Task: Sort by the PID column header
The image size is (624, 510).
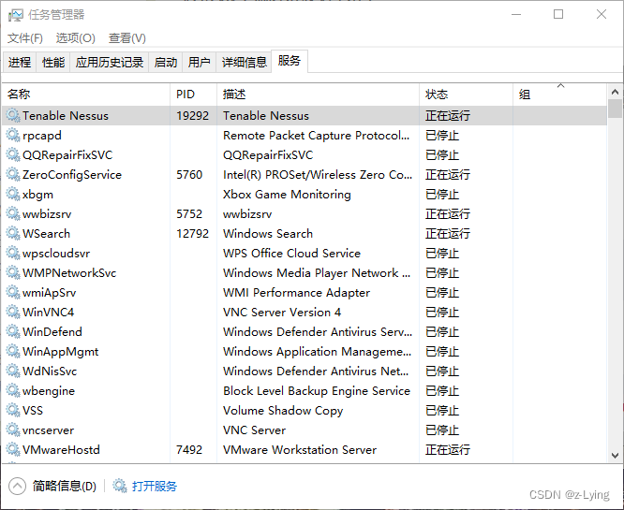Action: click(x=193, y=95)
